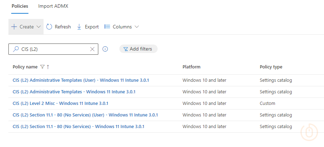Expand the Columns dropdown chevron
This screenshot has height=147, width=324.
pos(137,27)
